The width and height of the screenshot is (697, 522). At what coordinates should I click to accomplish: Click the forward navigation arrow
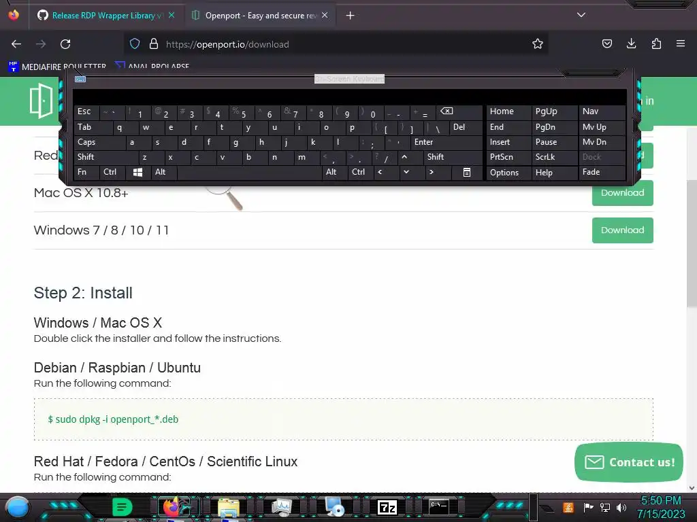(x=41, y=44)
